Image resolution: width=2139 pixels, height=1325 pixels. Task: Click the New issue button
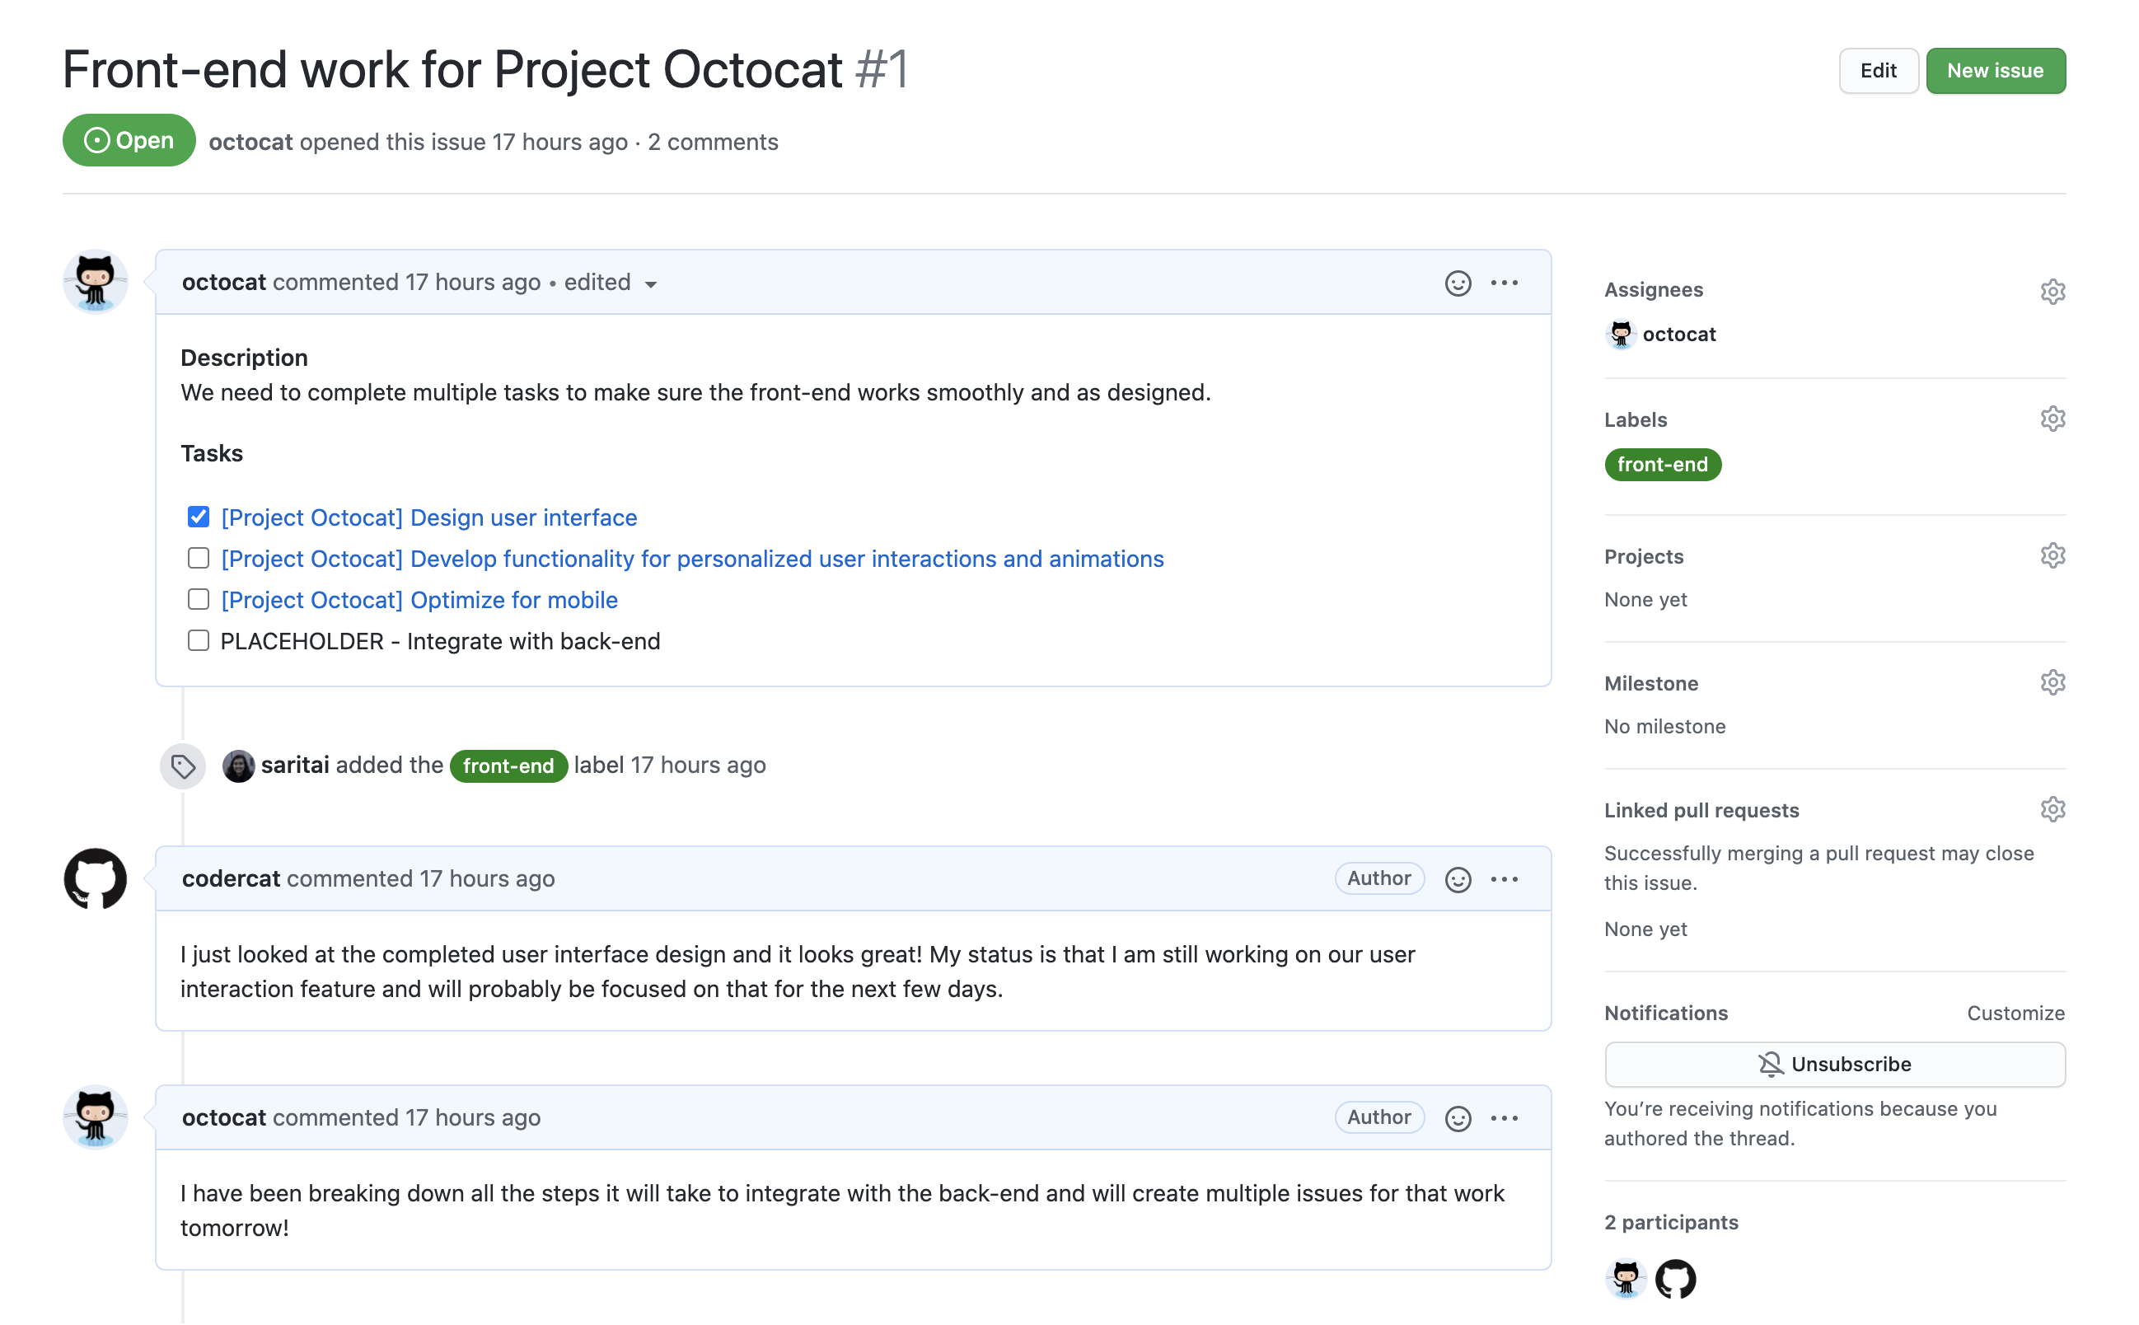click(1994, 68)
